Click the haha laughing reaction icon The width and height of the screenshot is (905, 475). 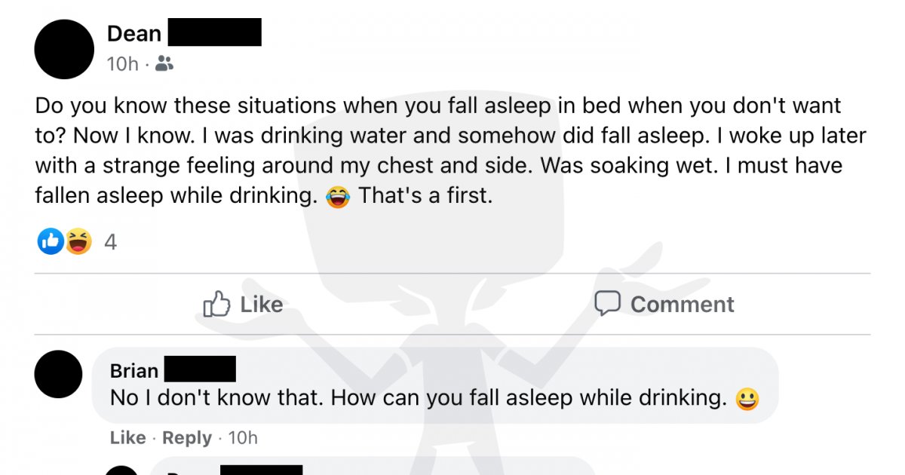(78, 241)
